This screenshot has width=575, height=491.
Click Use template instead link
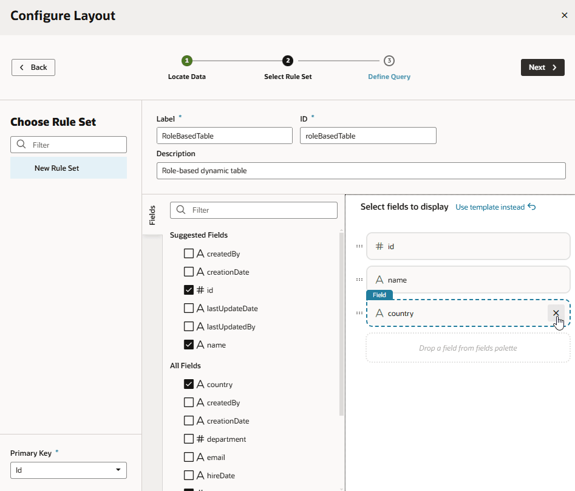tap(490, 207)
